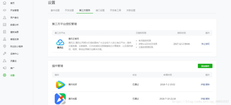Click the location pin icon for 附近的小程序
Screen dimensions: 231x105
click(5, 46)
